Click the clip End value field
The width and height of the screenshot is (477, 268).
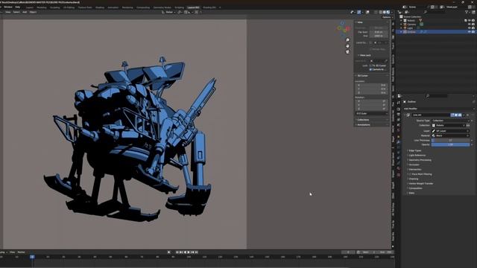click(x=379, y=36)
